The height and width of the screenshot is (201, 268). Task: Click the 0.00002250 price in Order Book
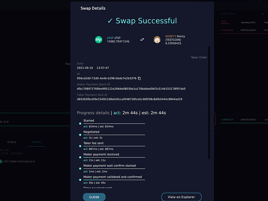click(227, 120)
